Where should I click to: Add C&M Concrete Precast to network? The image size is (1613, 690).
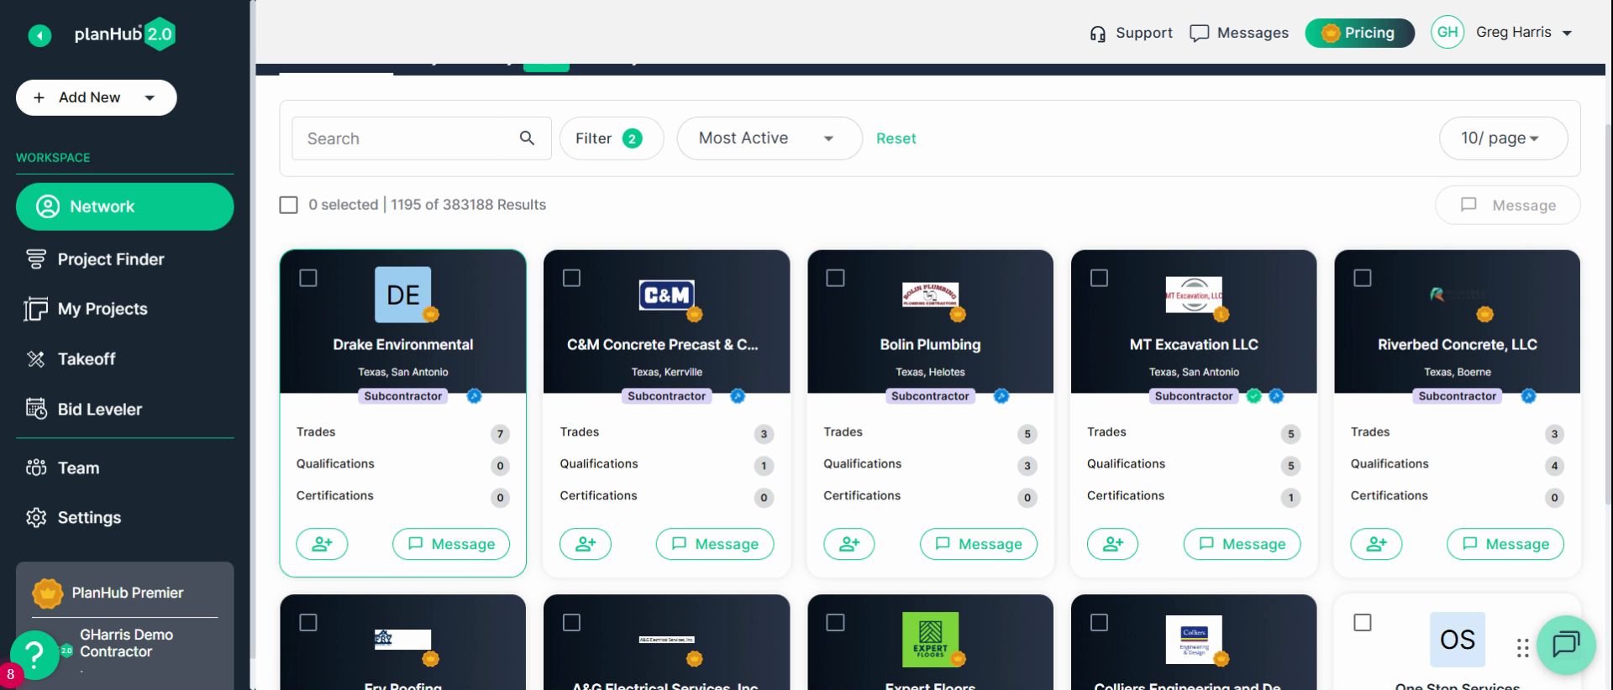click(x=586, y=544)
